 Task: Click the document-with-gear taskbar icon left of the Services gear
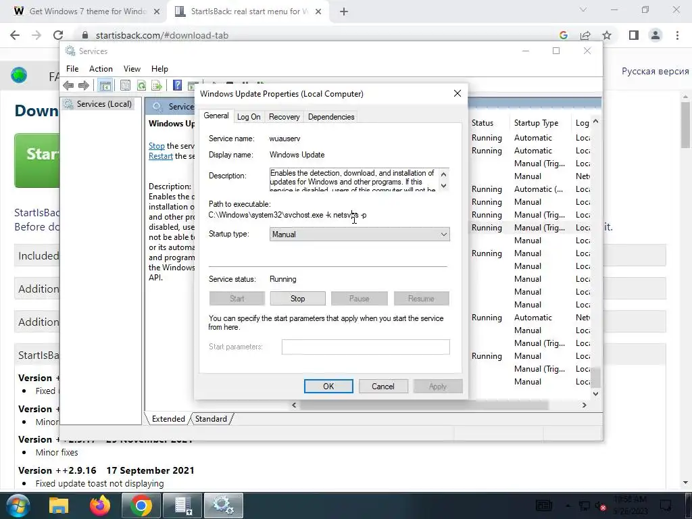coord(182,505)
